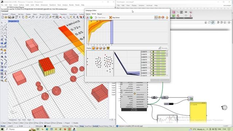This screenshot has height=131, width=233.
Task: Toggle Grid Snap in status bar
Action: (66, 126)
